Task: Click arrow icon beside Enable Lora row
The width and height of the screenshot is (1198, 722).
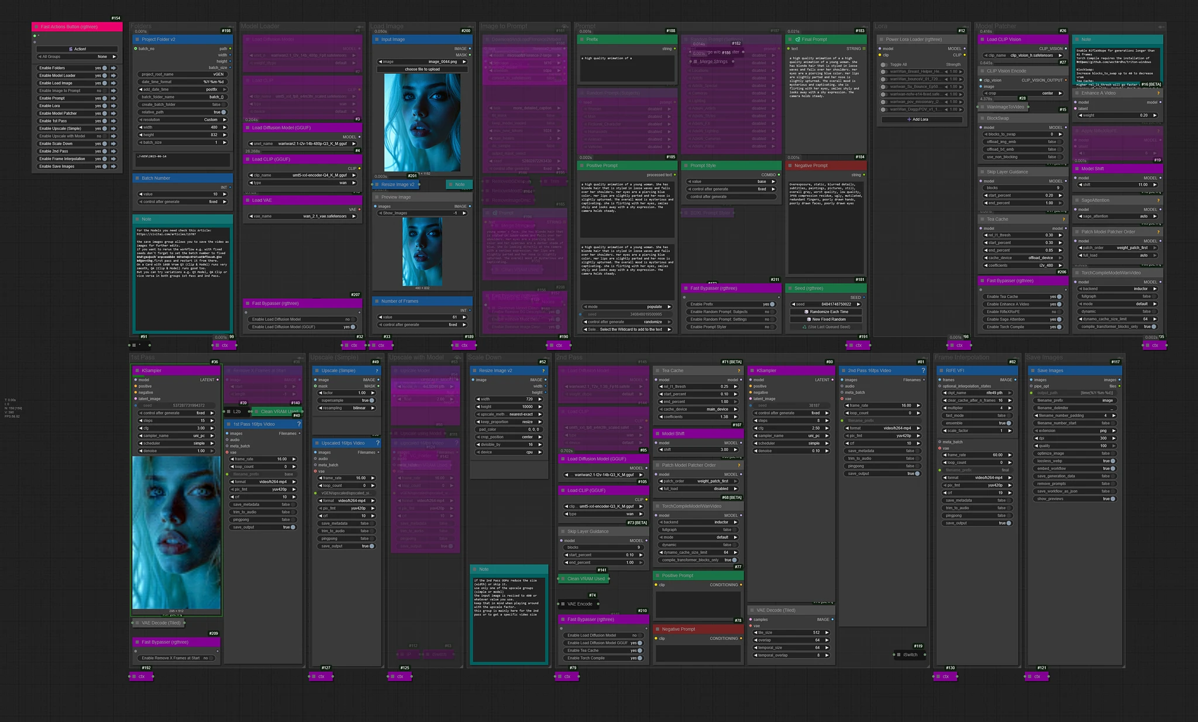Action: pos(113,106)
